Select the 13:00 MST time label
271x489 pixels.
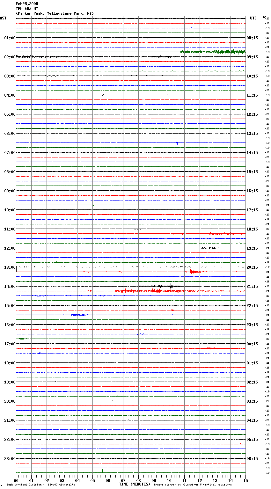[10, 267]
